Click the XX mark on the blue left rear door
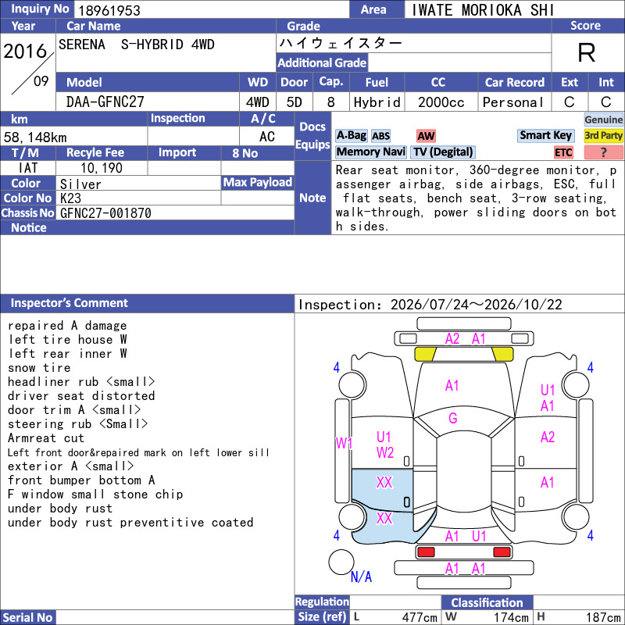 pos(384,483)
